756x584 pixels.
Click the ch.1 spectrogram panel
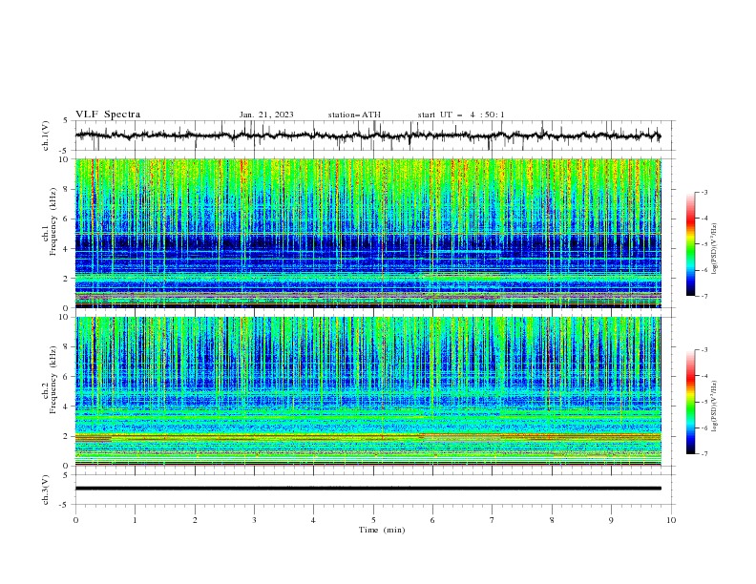pos(367,233)
